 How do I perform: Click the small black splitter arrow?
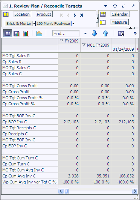point(97,18)
